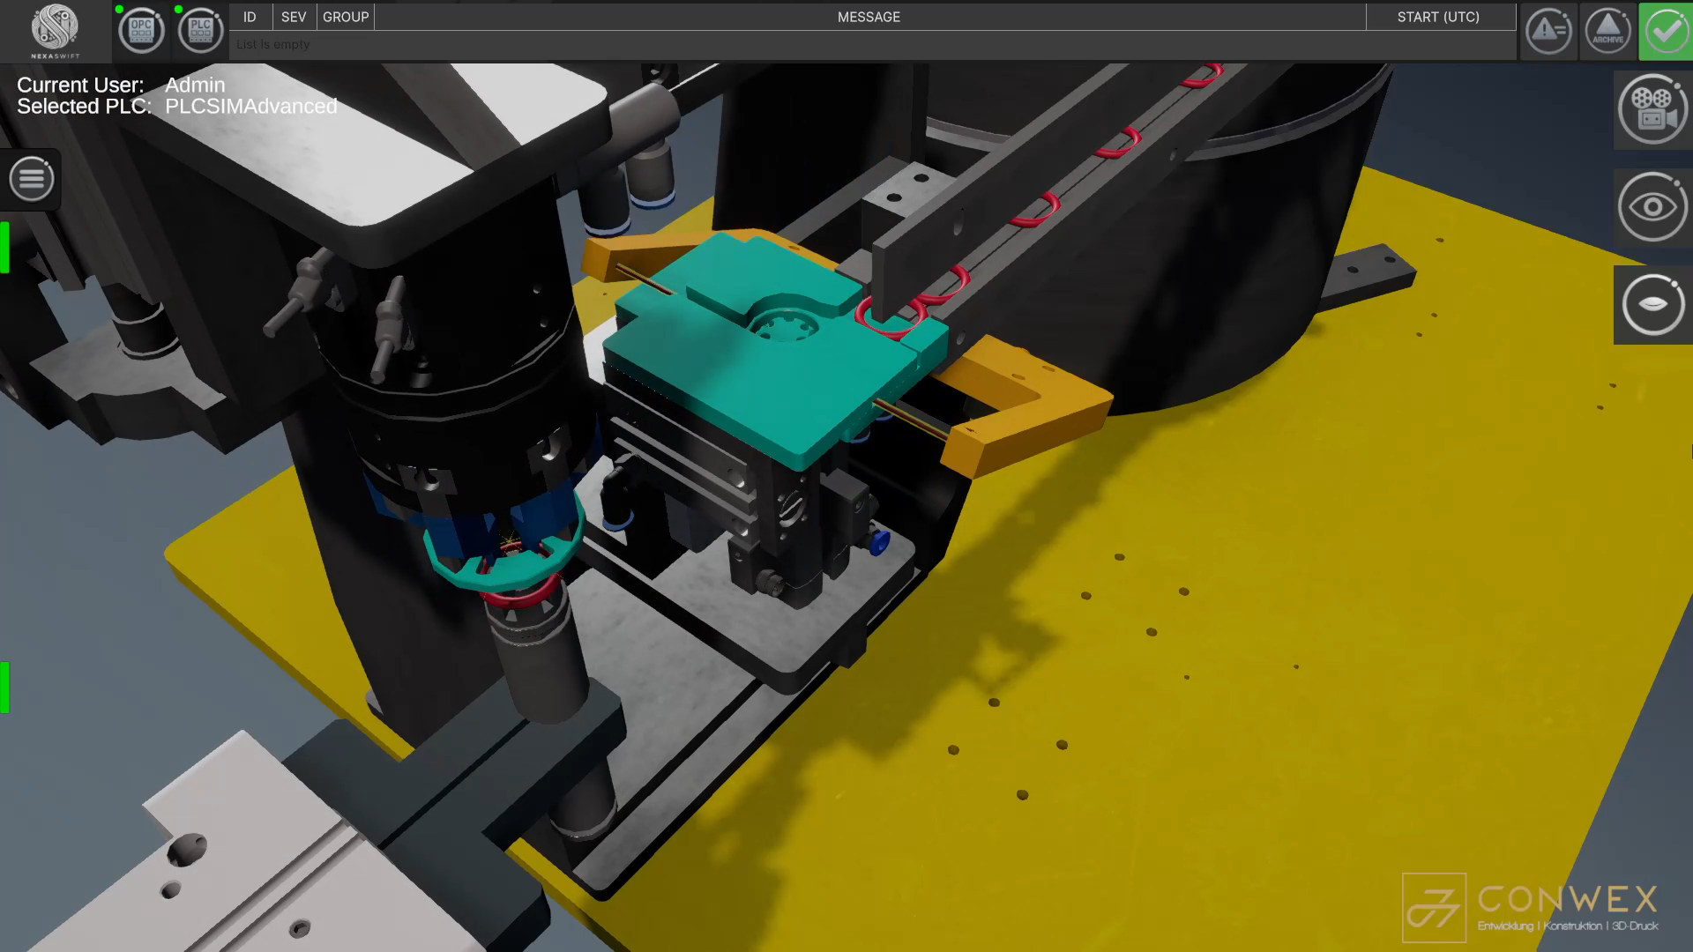Screen dimensions: 1693x952
Task: Open the alarm archive icon
Action: (x=1607, y=32)
